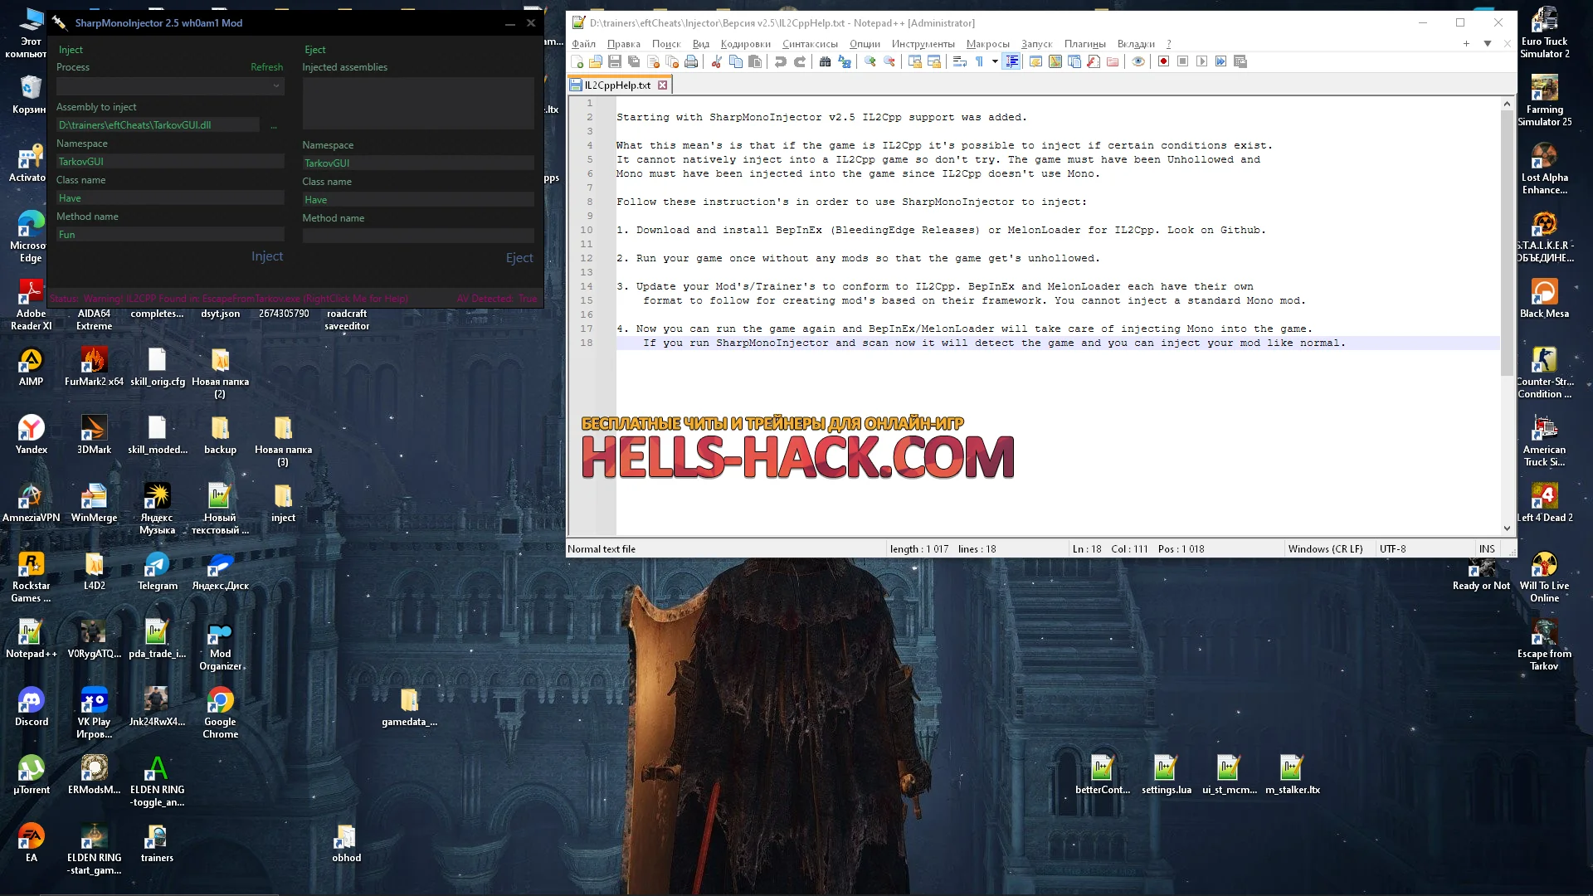Open Find with the binoculars icon
The image size is (1593, 896).
click(825, 61)
